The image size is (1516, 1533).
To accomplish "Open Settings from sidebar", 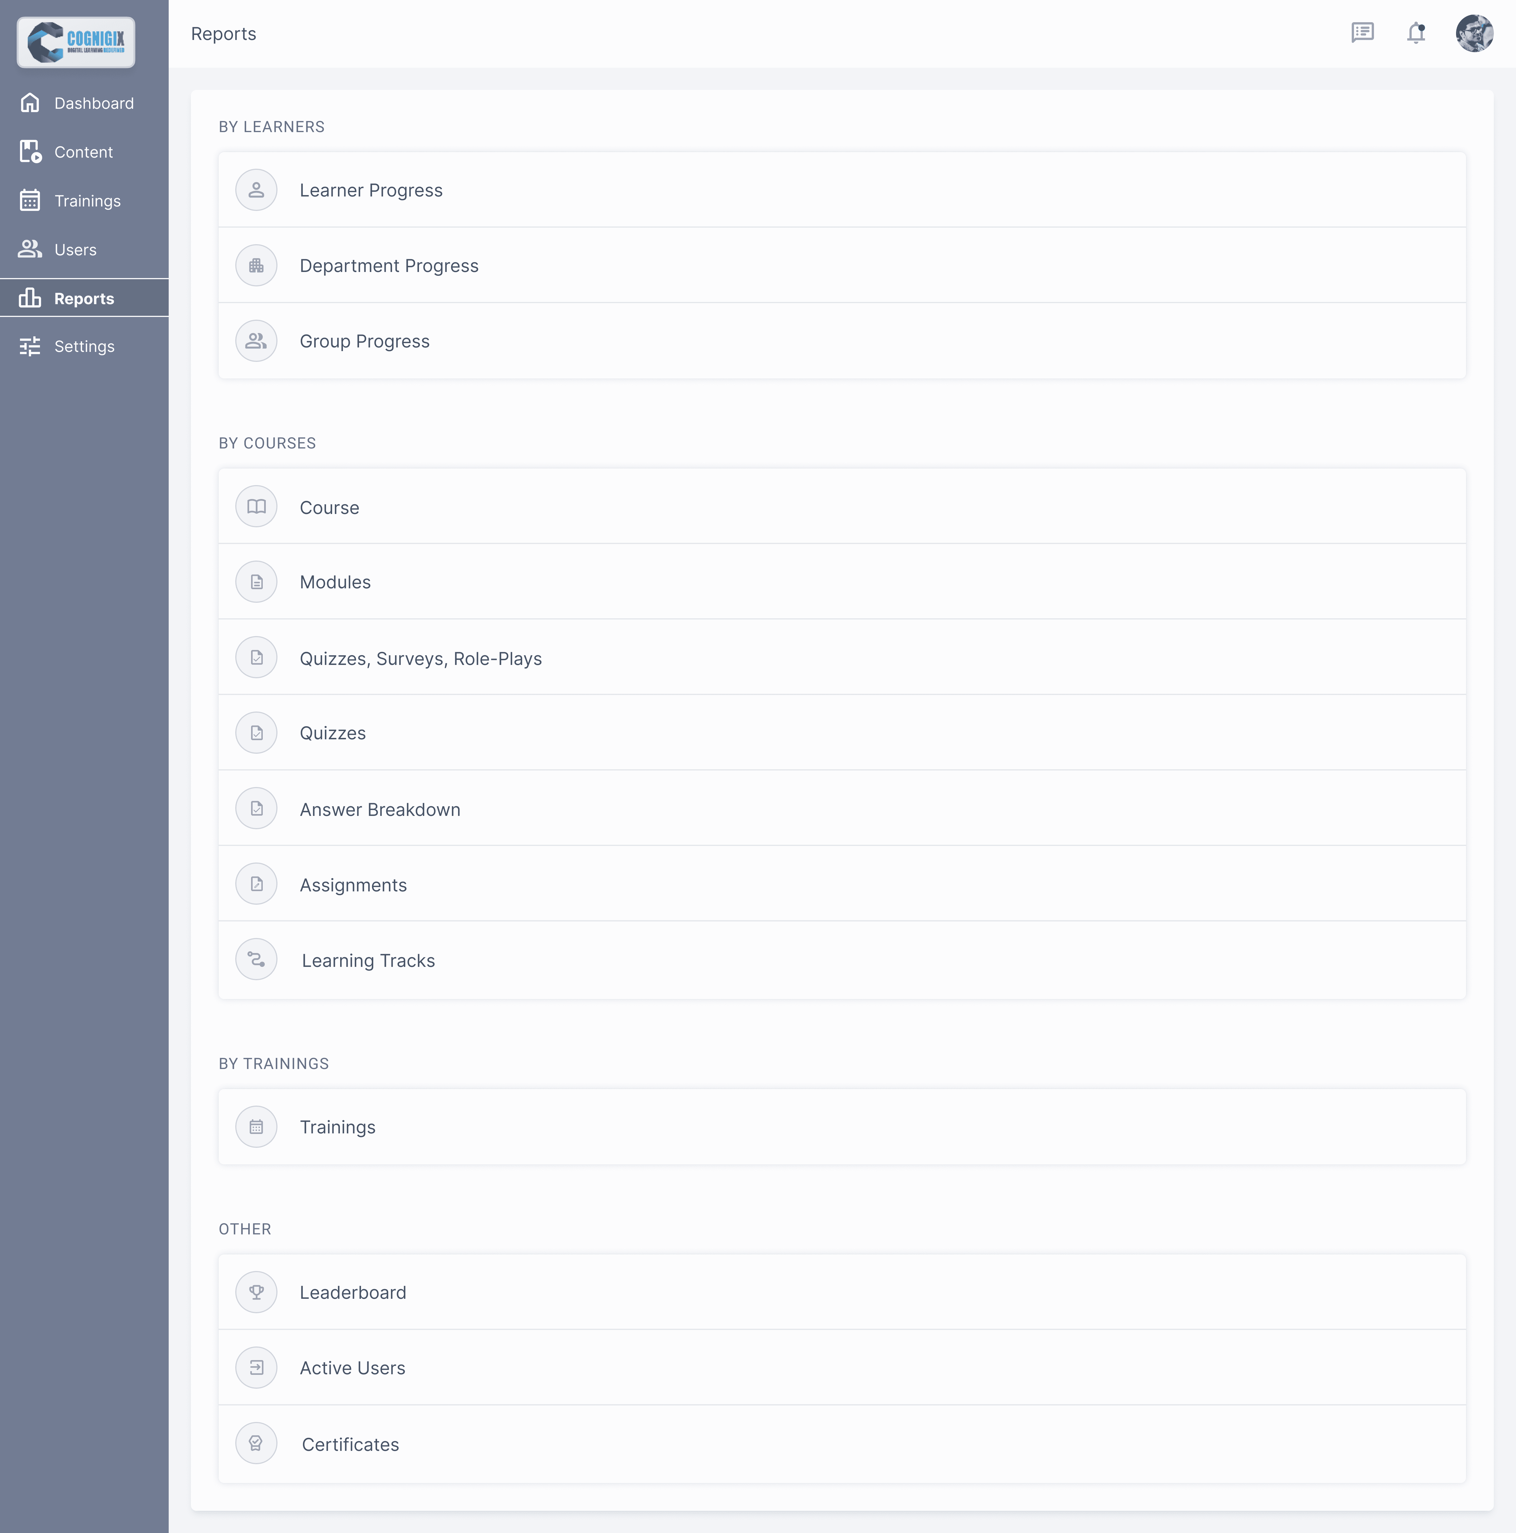I will (84, 347).
